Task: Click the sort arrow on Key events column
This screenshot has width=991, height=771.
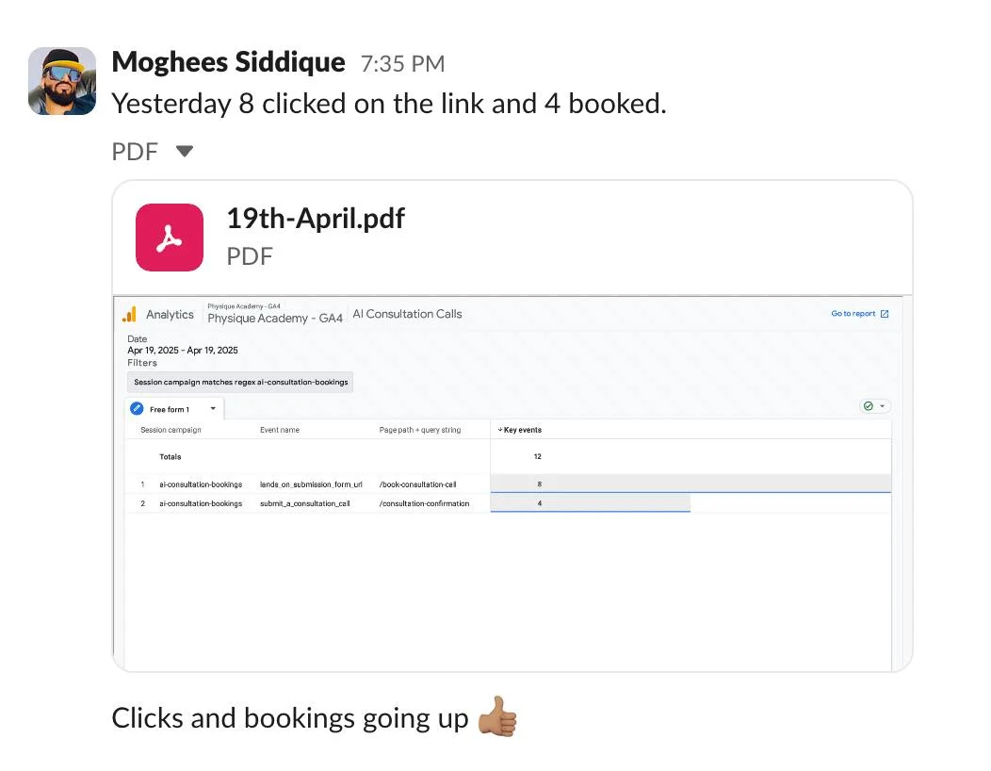Action: tap(500, 429)
